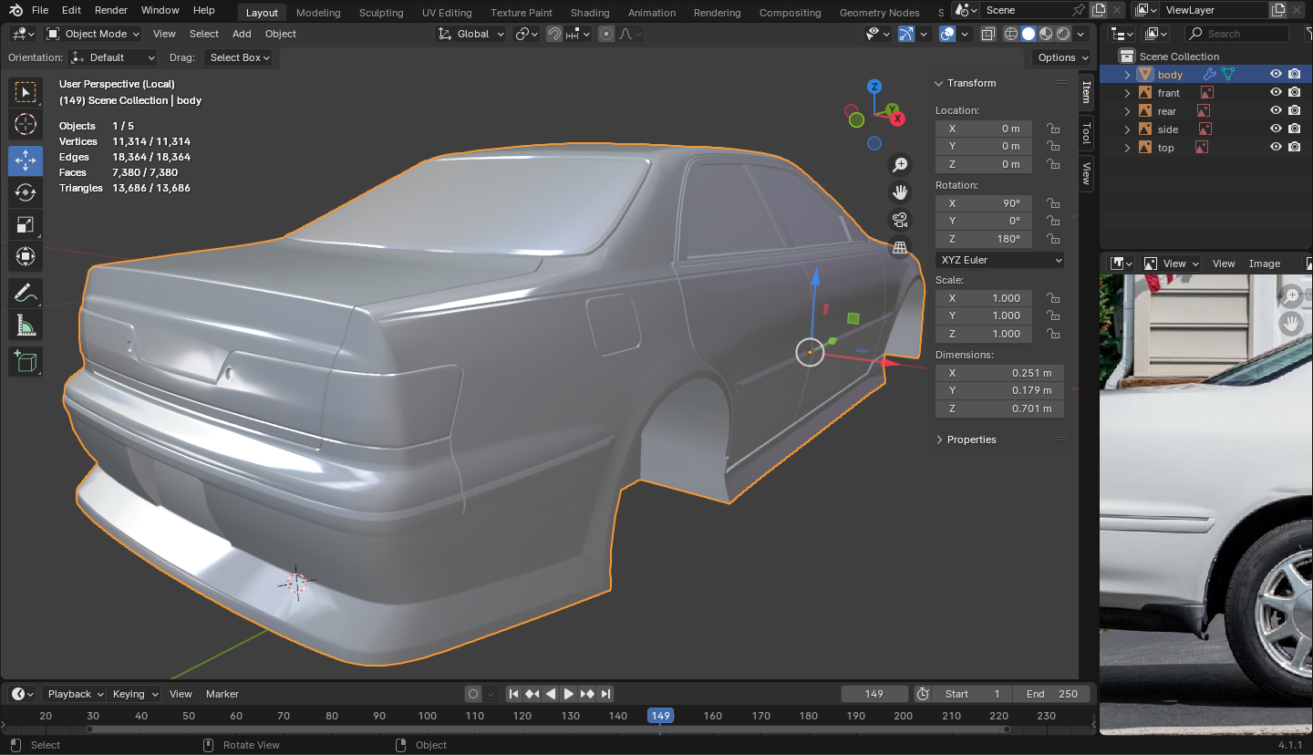Select the side object in the outliner

click(x=1168, y=129)
